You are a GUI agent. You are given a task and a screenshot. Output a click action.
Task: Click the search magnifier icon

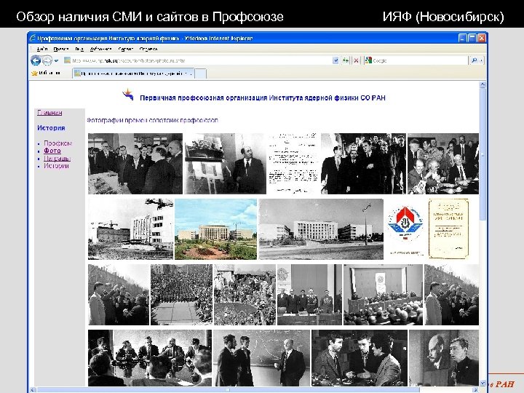click(474, 60)
